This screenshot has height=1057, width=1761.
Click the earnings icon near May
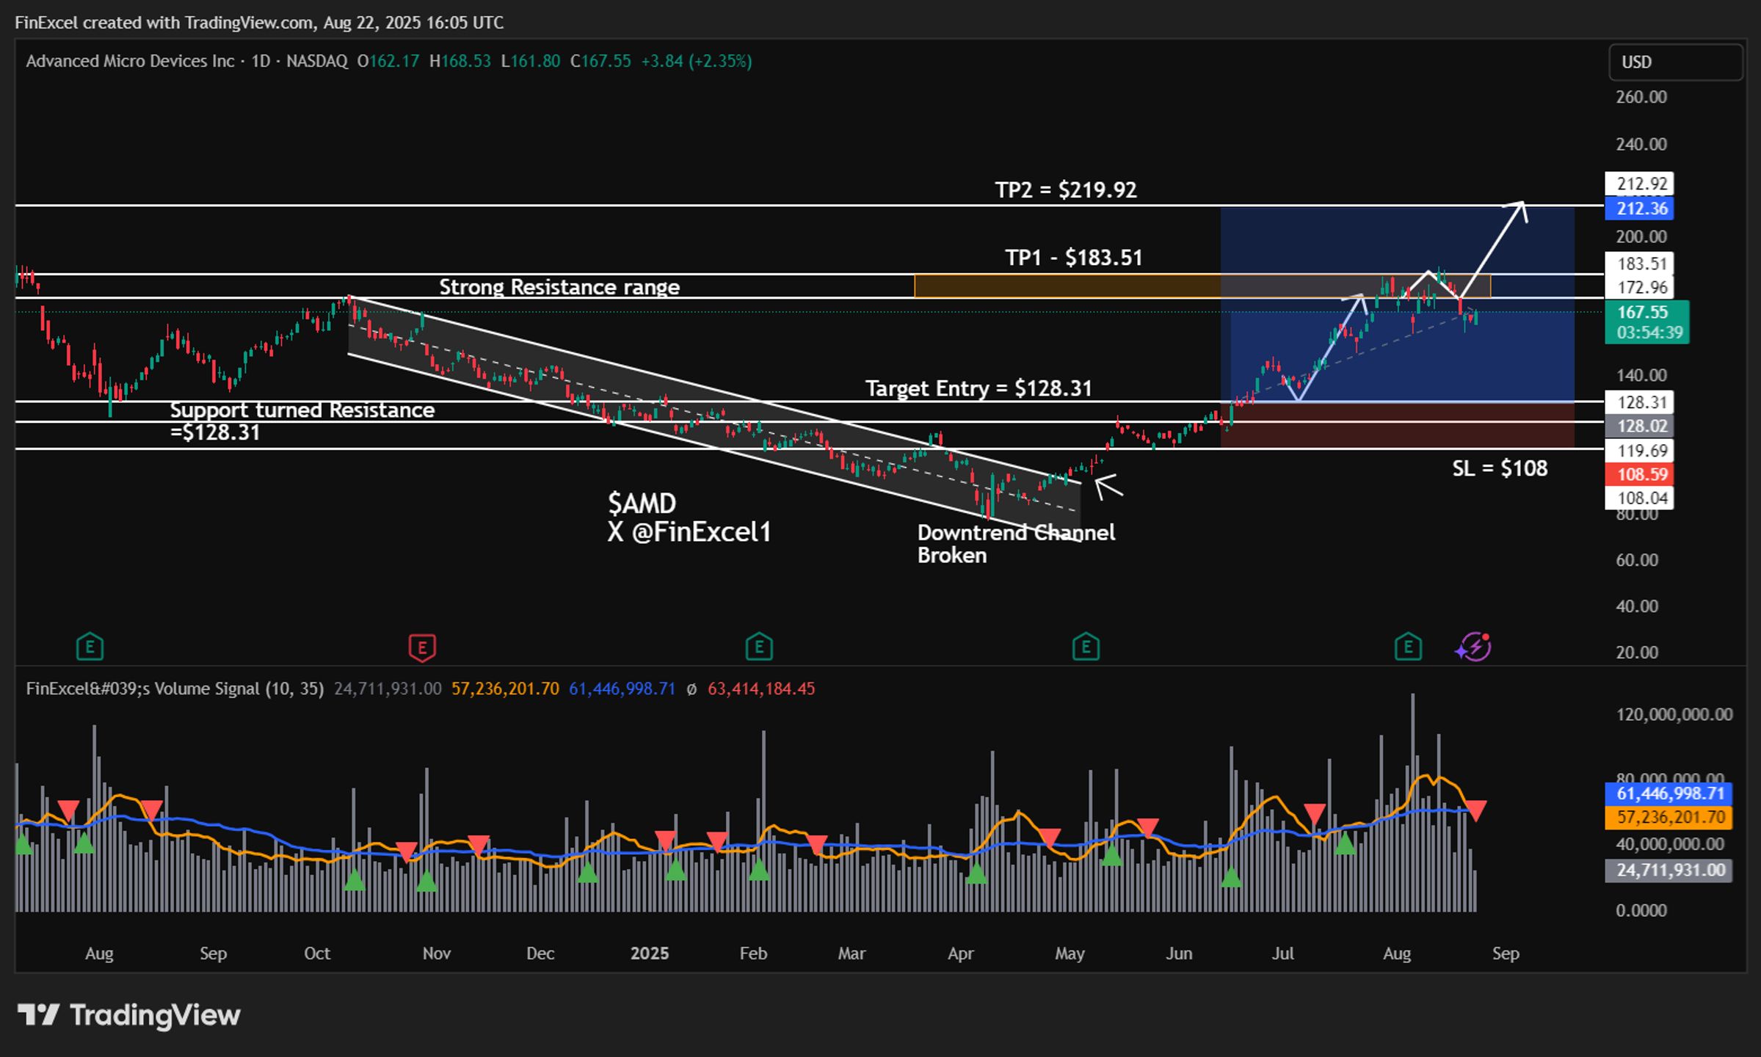click(1086, 647)
